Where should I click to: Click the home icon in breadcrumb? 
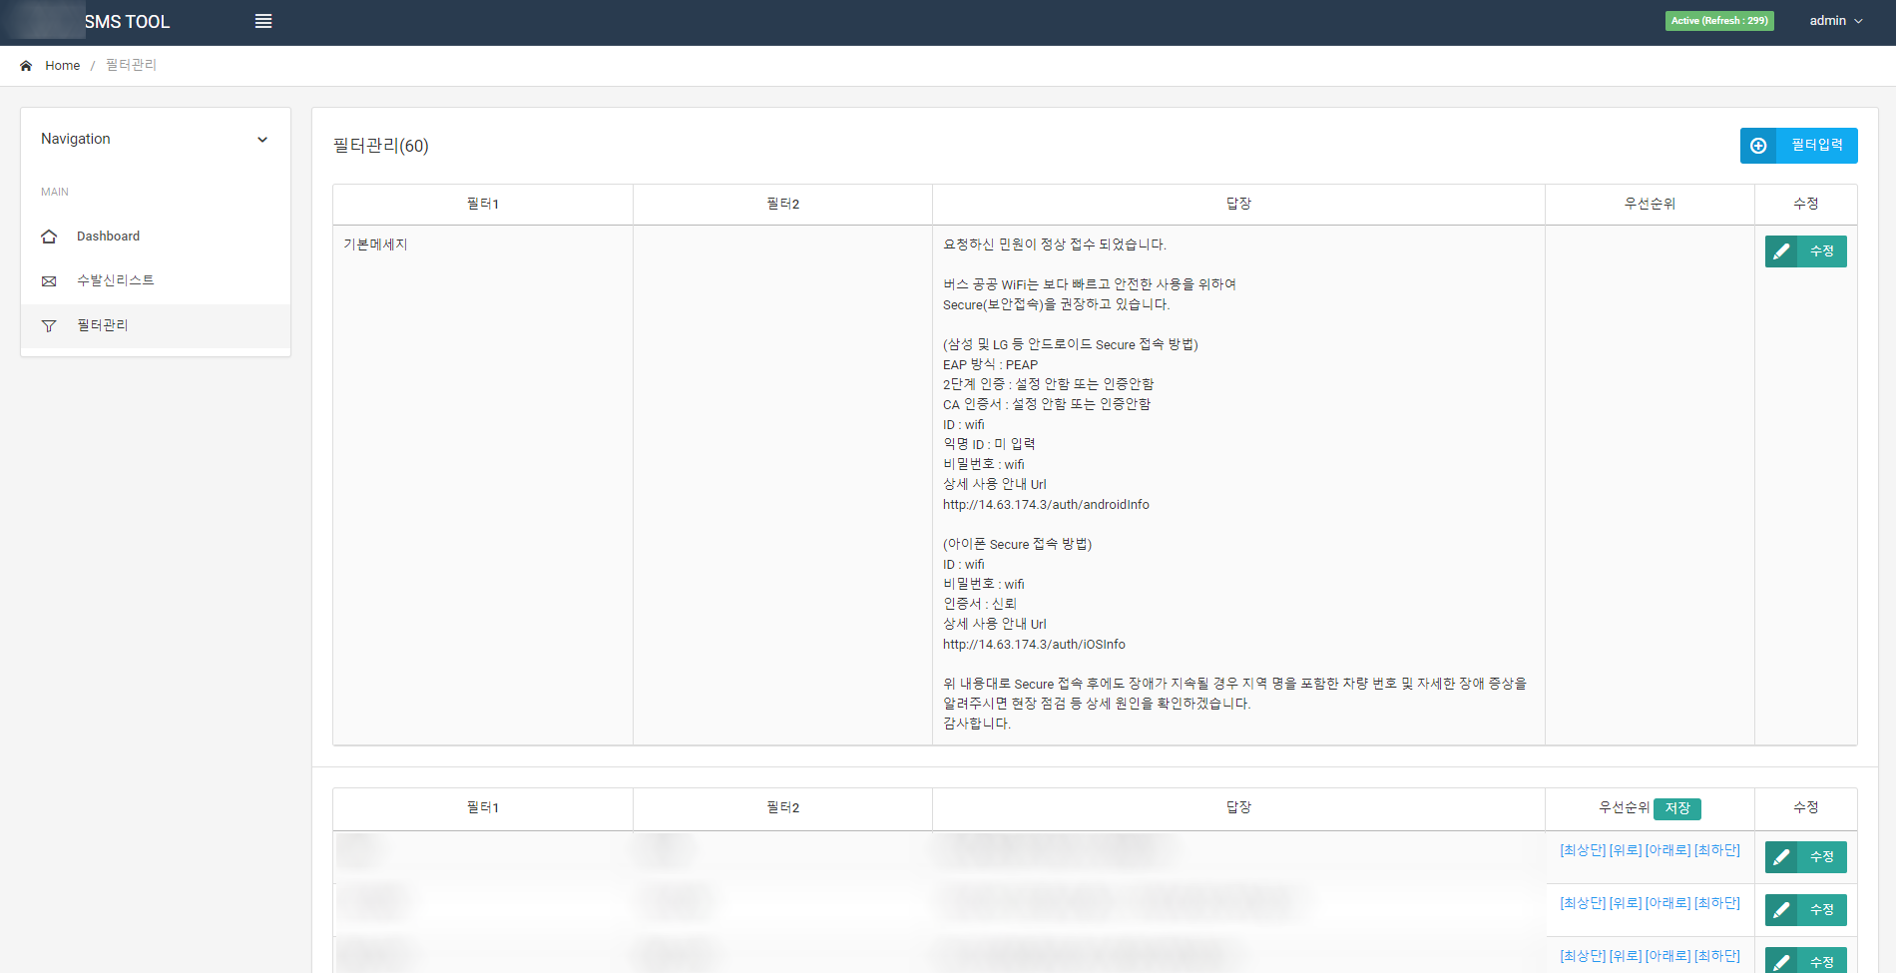coord(26,66)
